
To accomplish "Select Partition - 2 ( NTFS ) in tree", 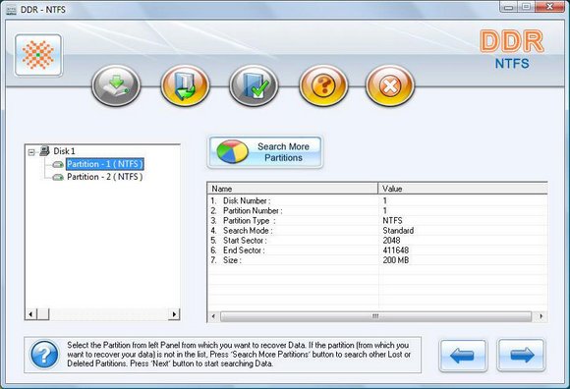I will click(105, 177).
